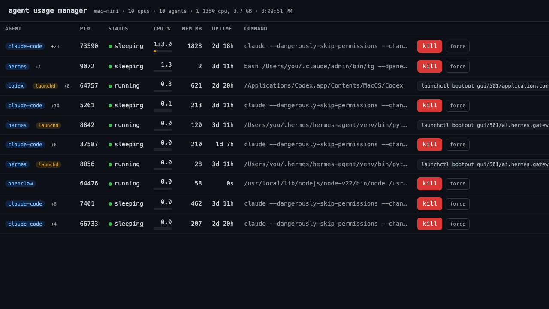Select the claude-code badge for PID 66733

pos(25,224)
